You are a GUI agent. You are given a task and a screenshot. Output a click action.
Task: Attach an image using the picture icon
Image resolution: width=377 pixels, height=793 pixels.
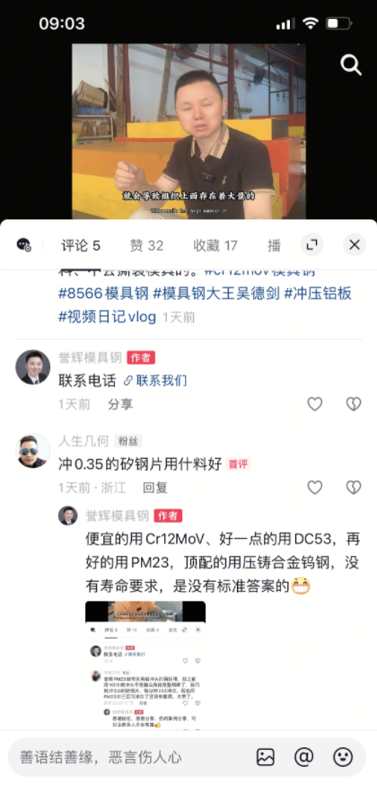point(266,757)
